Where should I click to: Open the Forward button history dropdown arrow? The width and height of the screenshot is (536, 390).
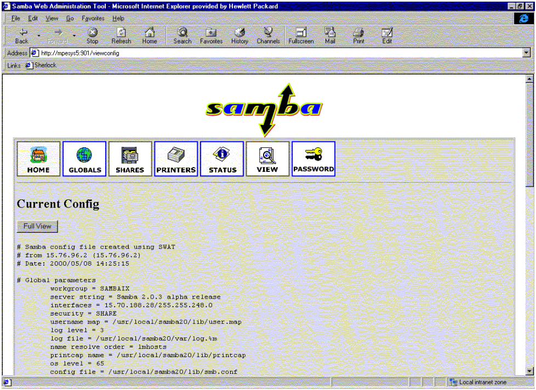74,36
